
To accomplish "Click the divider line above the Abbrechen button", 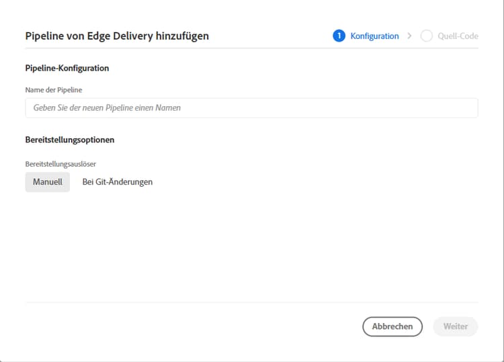I will 251,302.
